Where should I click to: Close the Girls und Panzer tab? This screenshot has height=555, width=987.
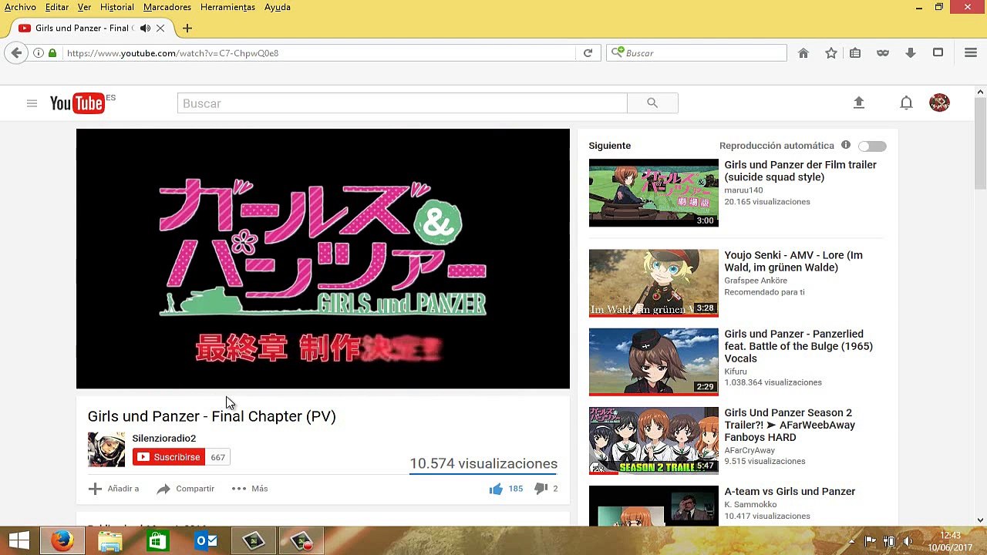click(160, 29)
